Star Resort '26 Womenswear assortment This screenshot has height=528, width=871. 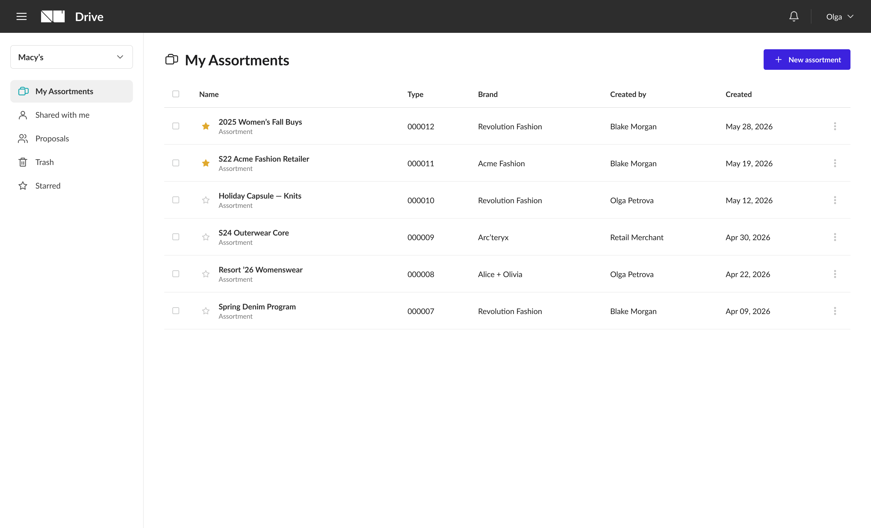206,274
